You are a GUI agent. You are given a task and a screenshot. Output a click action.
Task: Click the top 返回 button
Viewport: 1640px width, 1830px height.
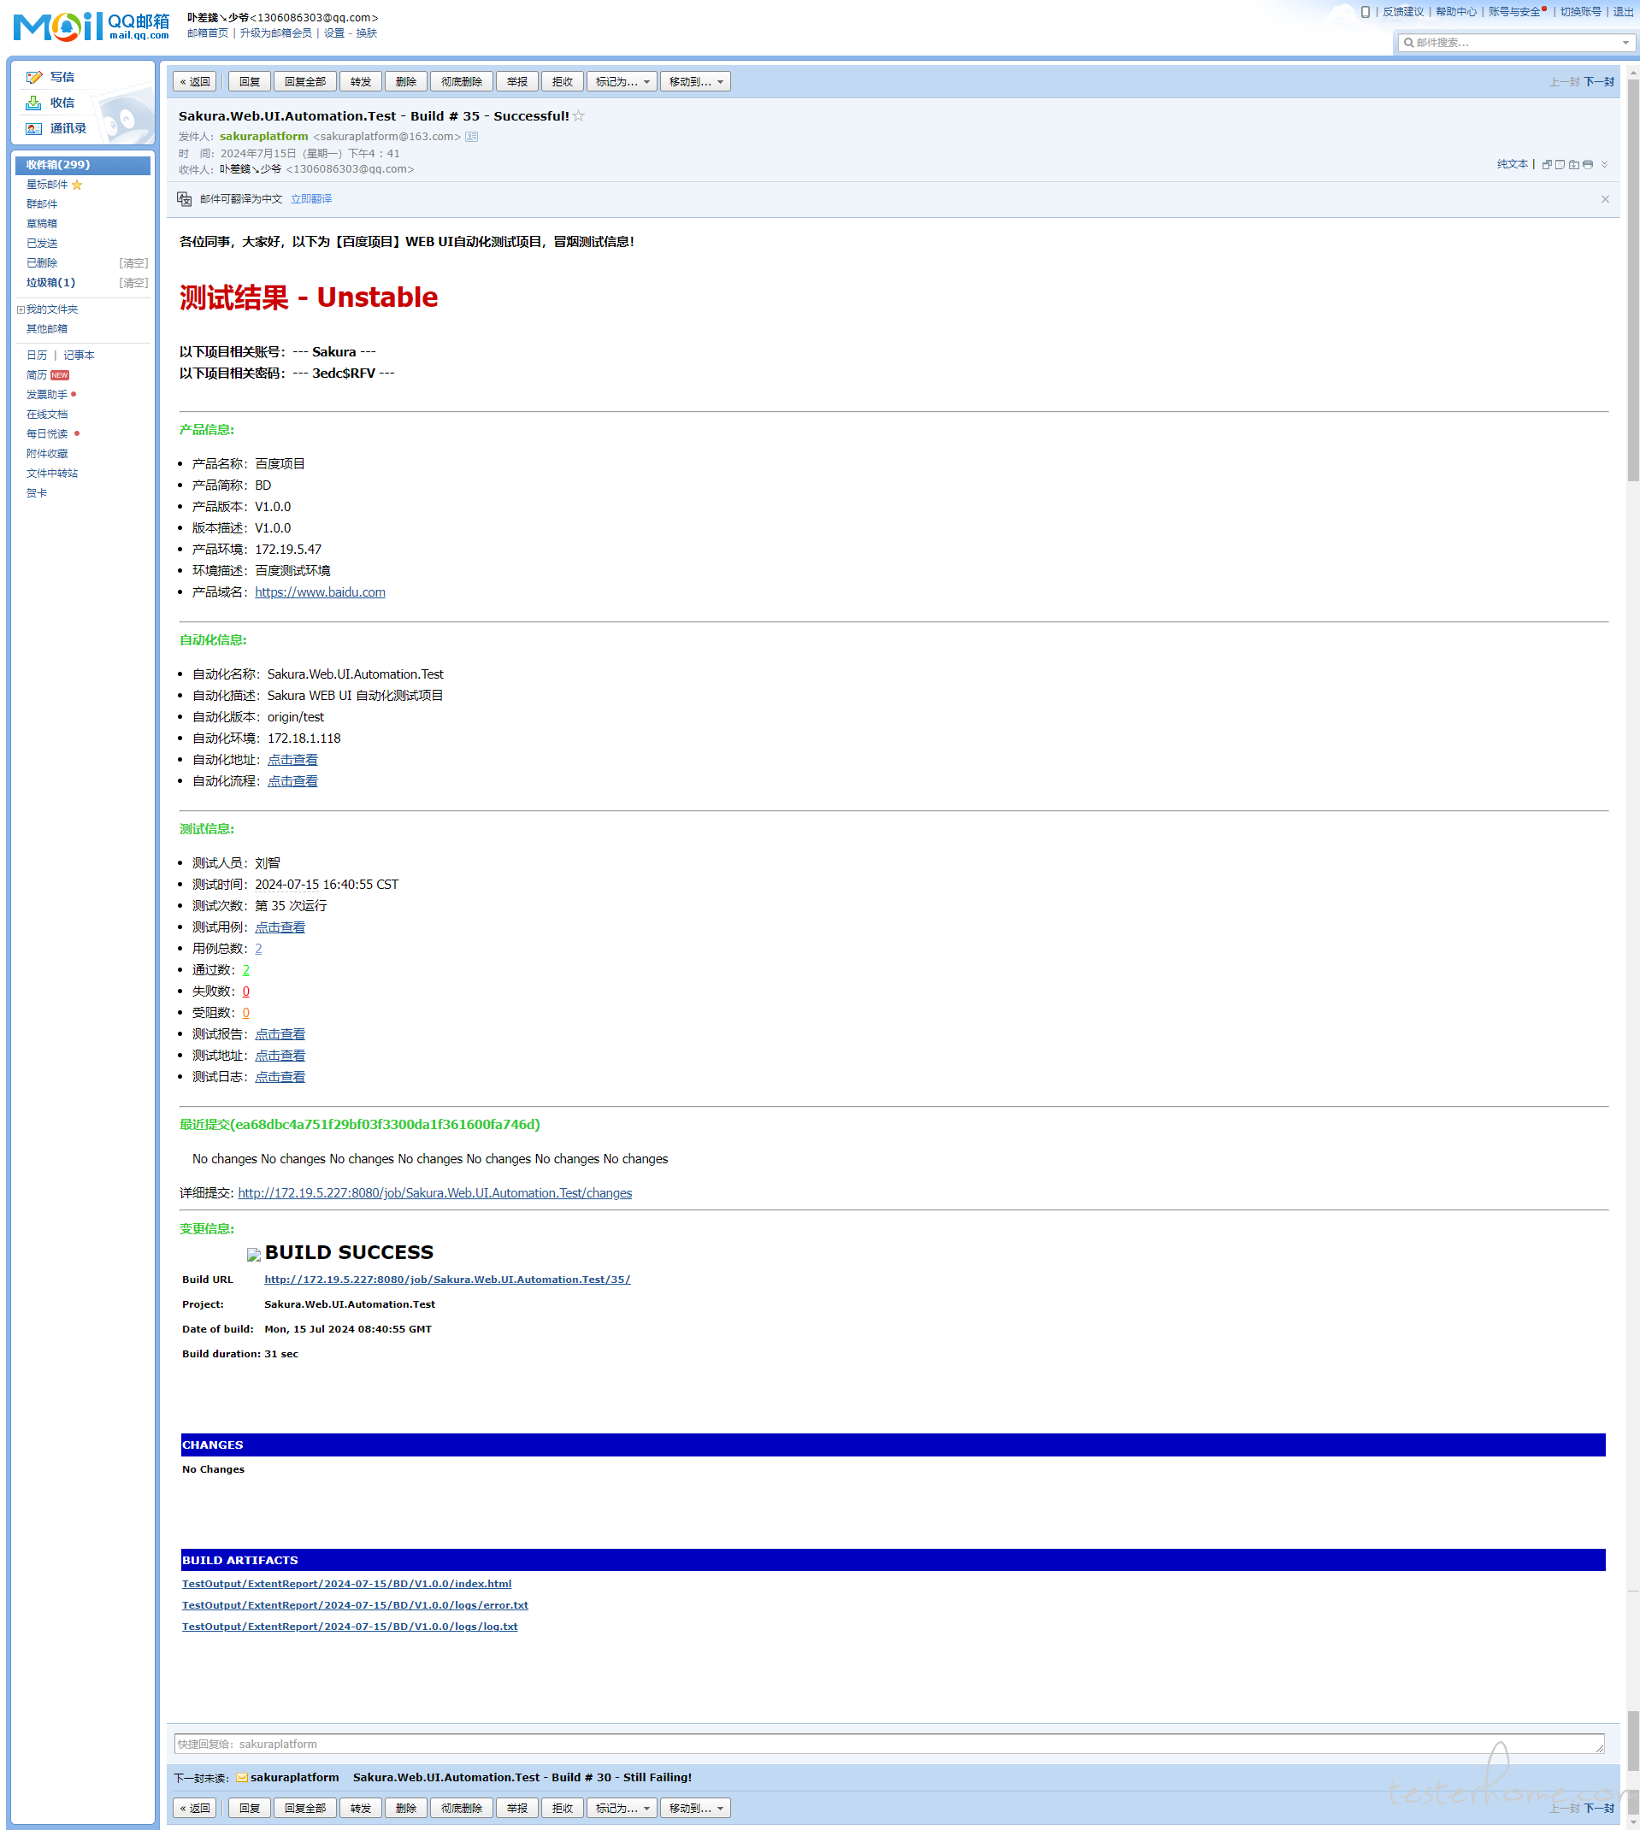pyautogui.click(x=195, y=82)
